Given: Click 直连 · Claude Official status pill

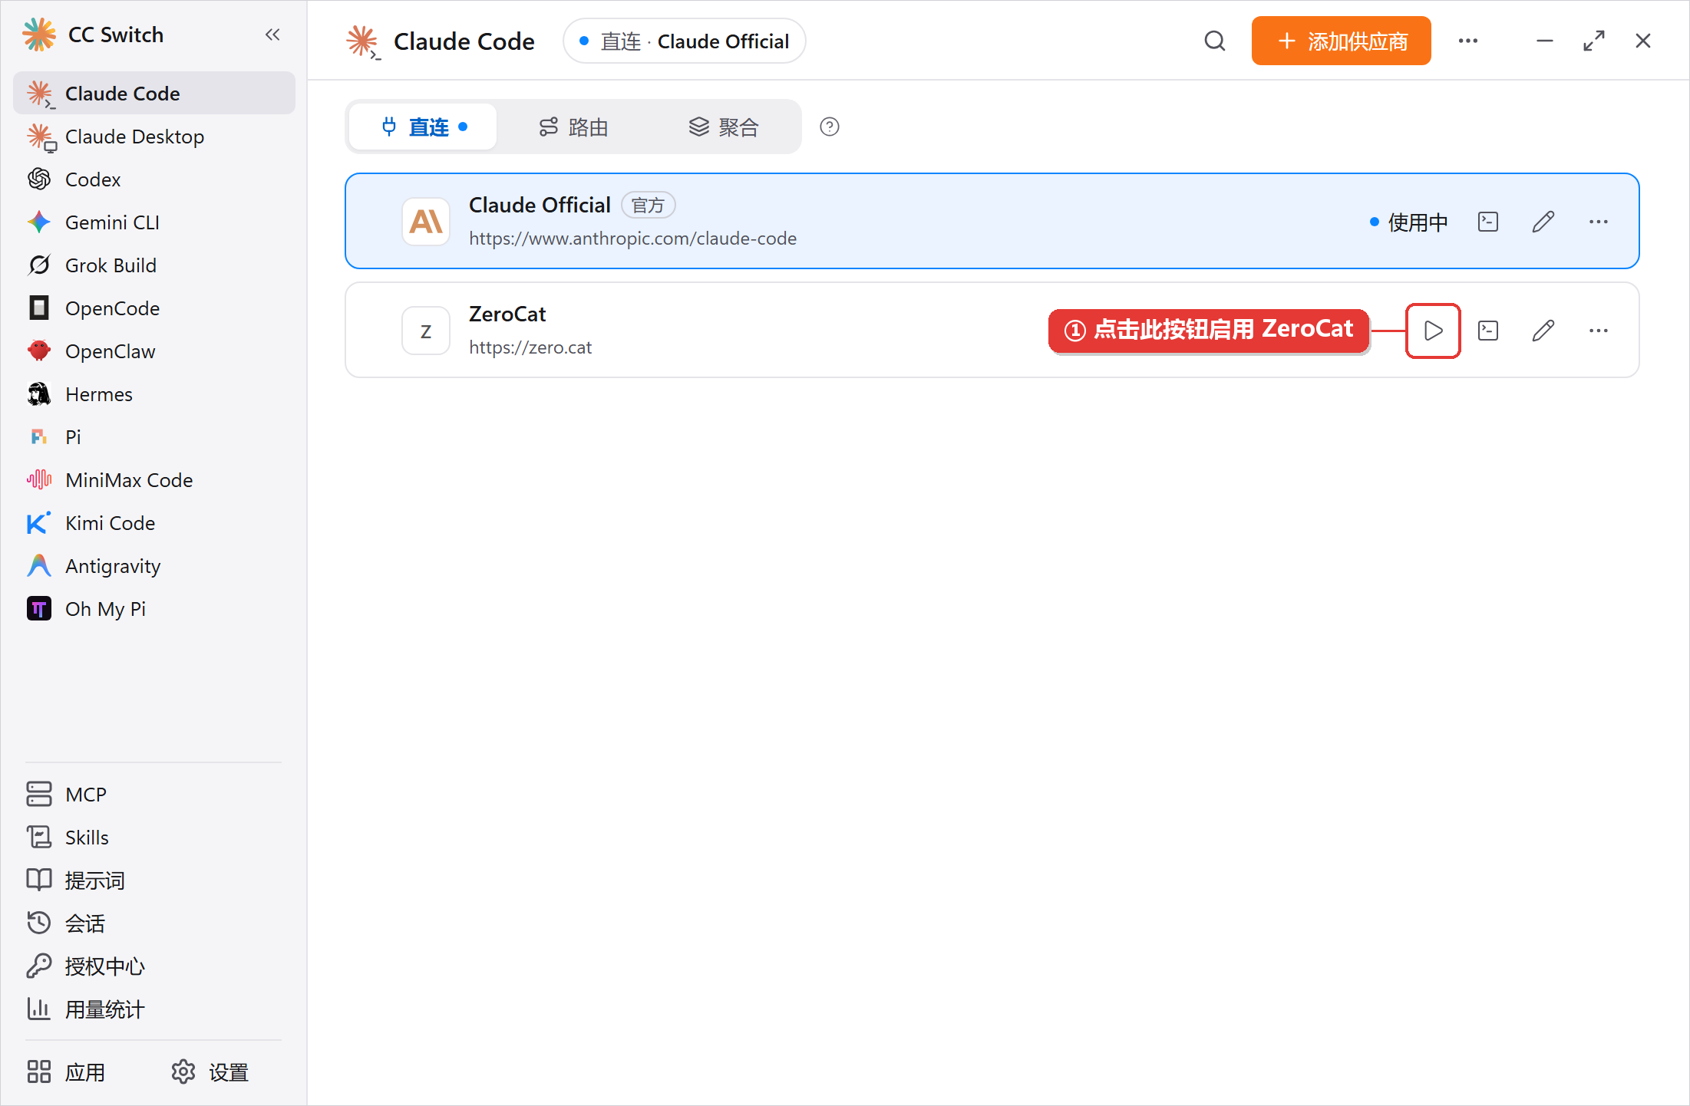Looking at the screenshot, I should click(685, 41).
